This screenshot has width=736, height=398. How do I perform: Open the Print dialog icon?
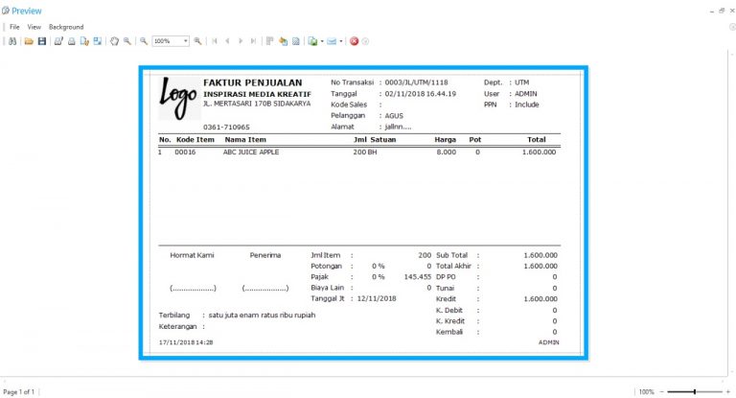coord(58,41)
